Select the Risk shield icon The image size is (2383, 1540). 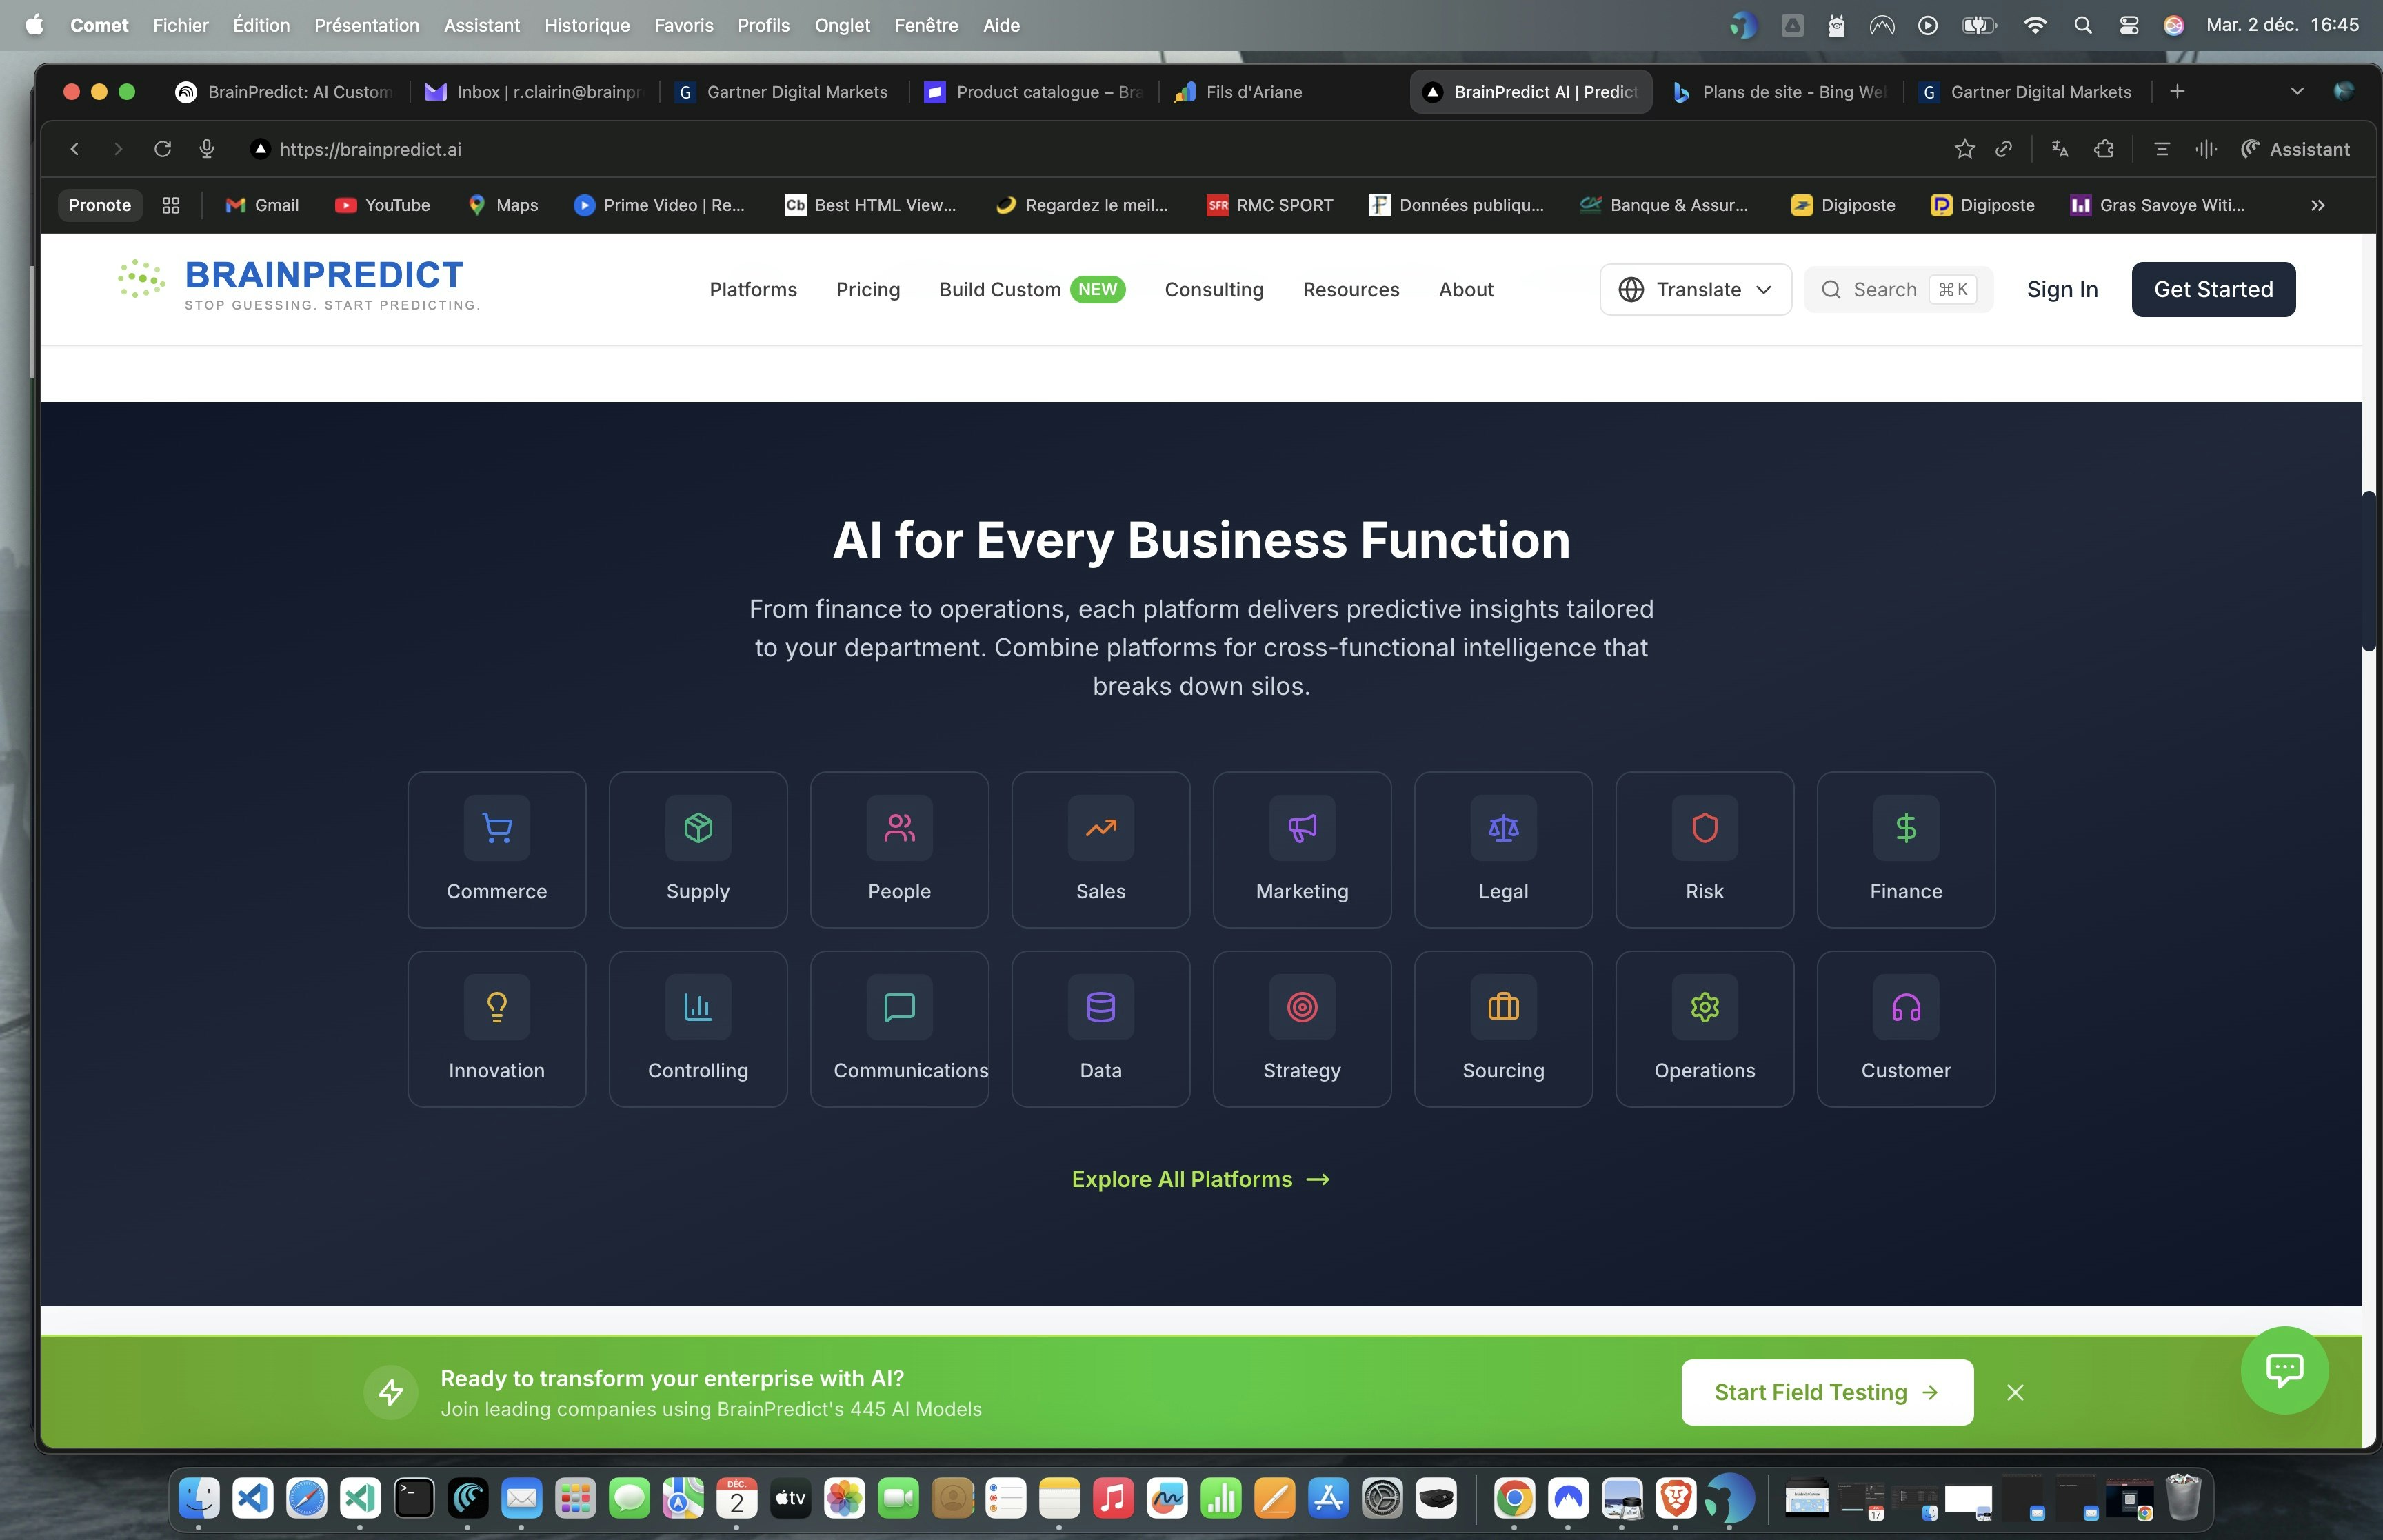point(1703,827)
